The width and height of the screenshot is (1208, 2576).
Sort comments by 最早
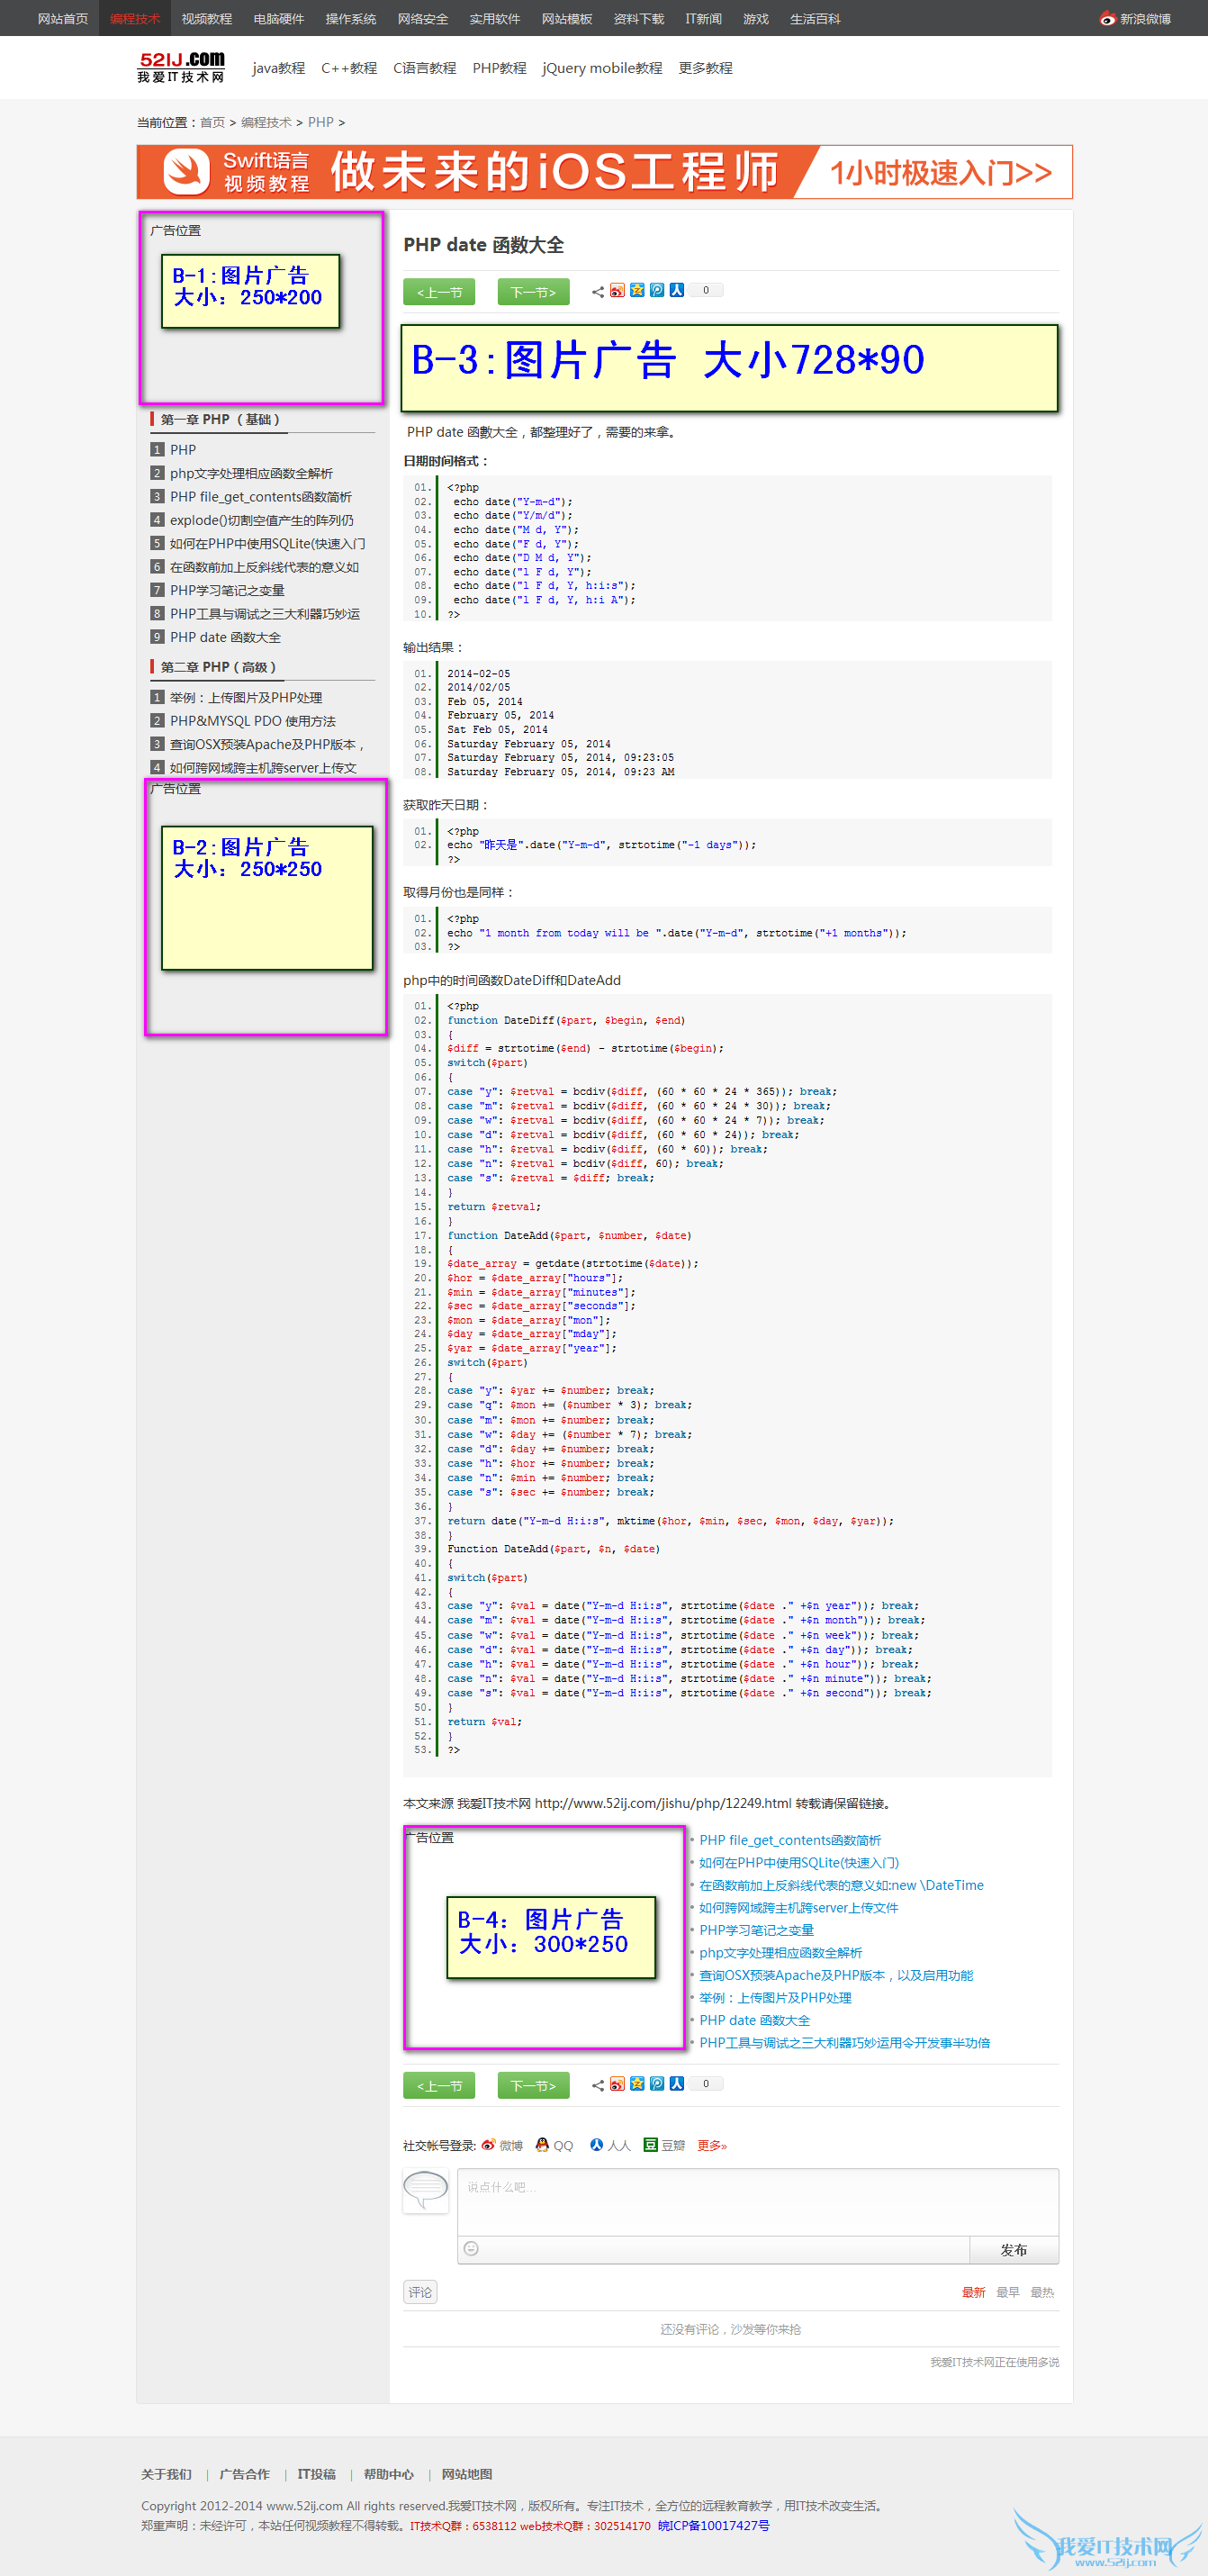coord(1008,2293)
